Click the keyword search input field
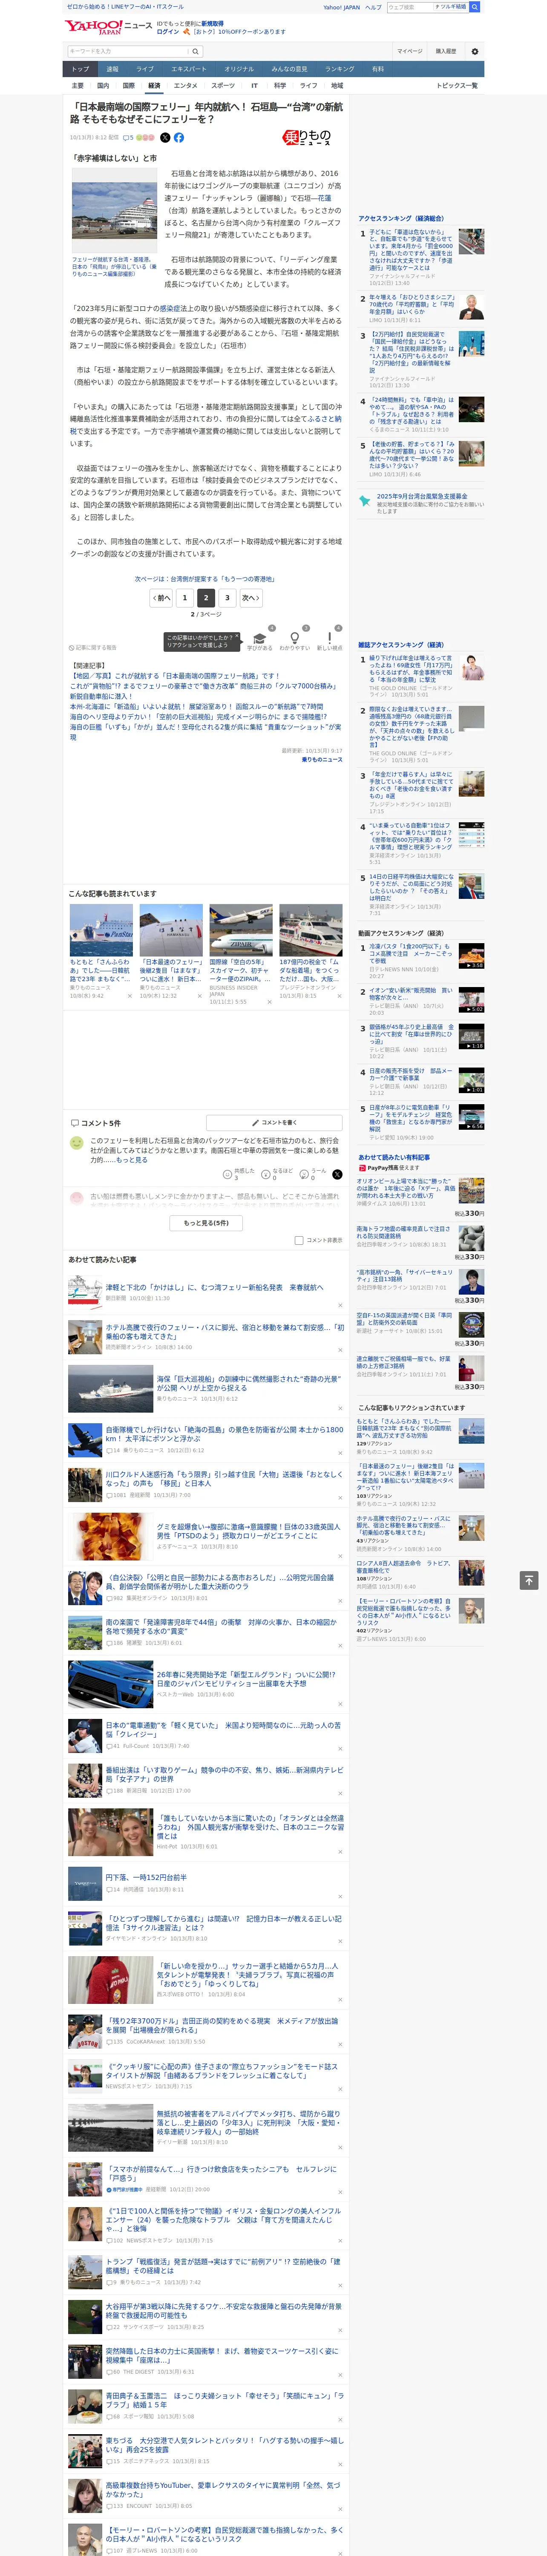 coord(128,52)
